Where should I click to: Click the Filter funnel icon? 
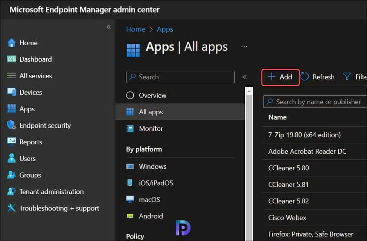click(x=347, y=77)
